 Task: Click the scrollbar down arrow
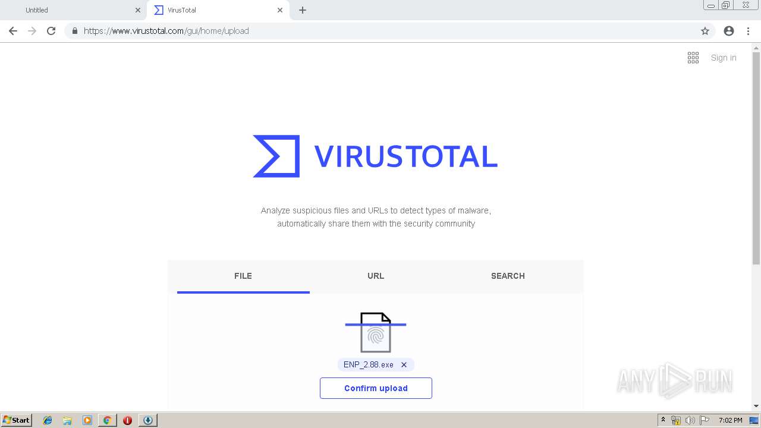pyautogui.click(x=756, y=406)
